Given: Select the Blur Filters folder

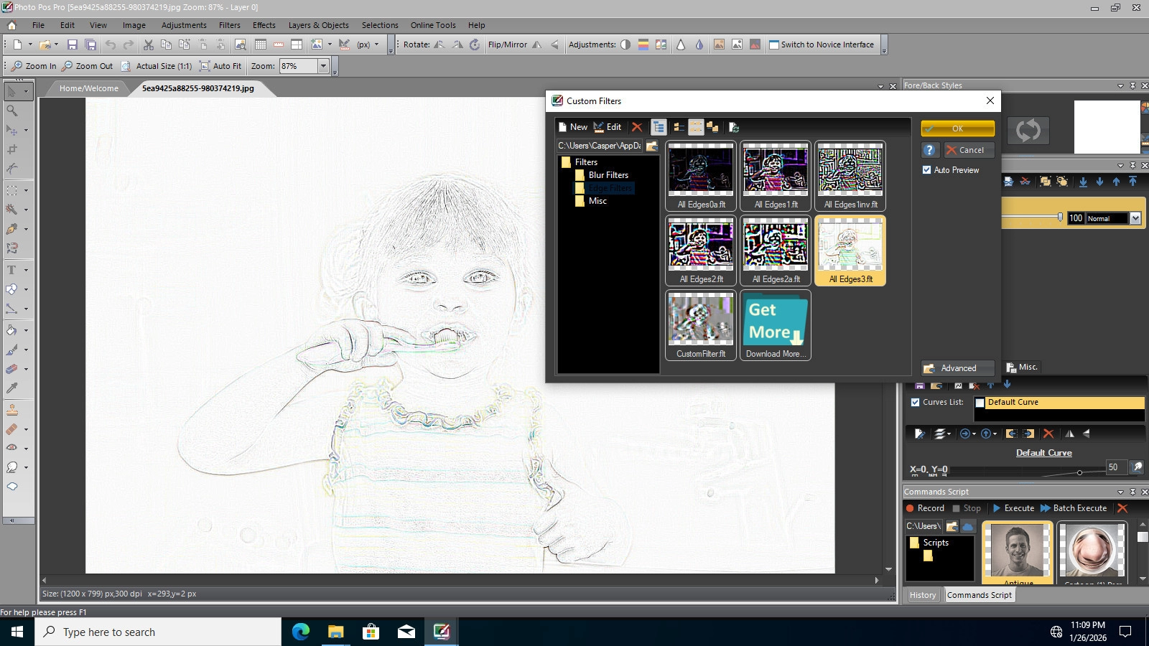Looking at the screenshot, I should pyautogui.click(x=608, y=175).
